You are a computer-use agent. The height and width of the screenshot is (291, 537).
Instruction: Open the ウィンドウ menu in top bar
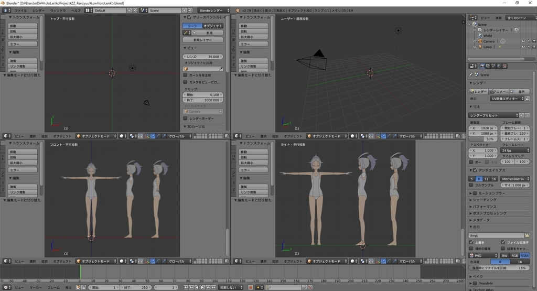tap(58, 10)
